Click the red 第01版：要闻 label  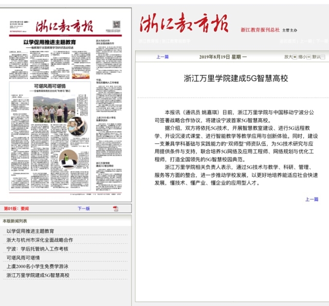16,208
